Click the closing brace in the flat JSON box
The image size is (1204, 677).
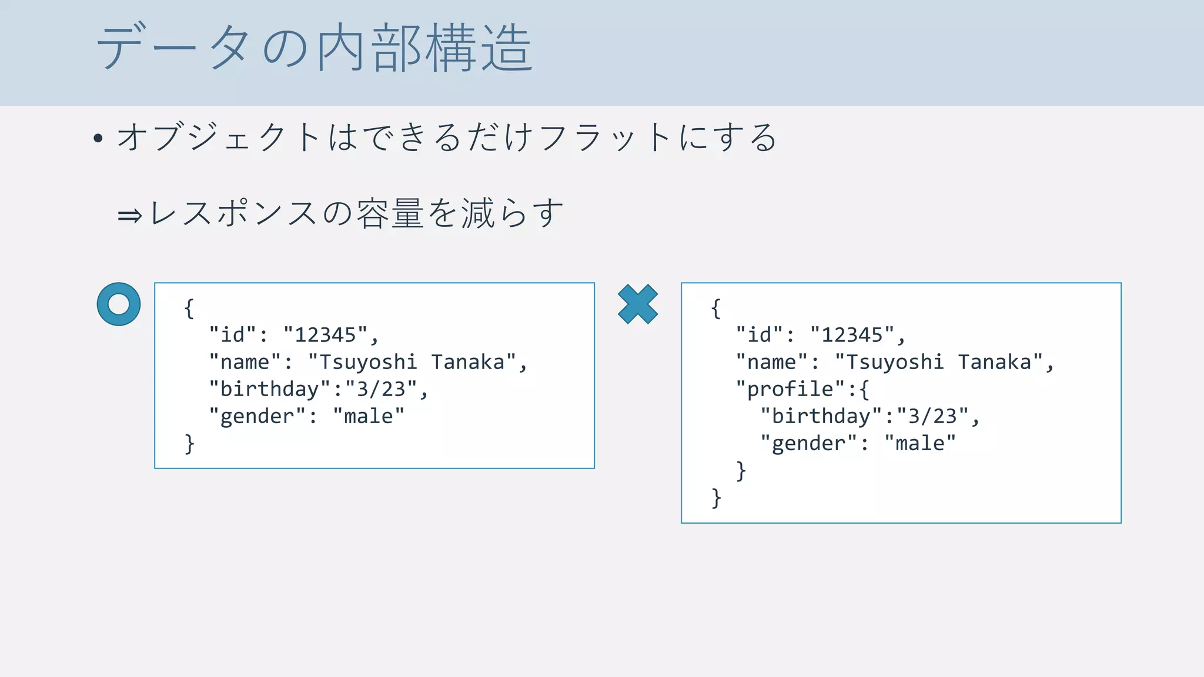(189, 444)
